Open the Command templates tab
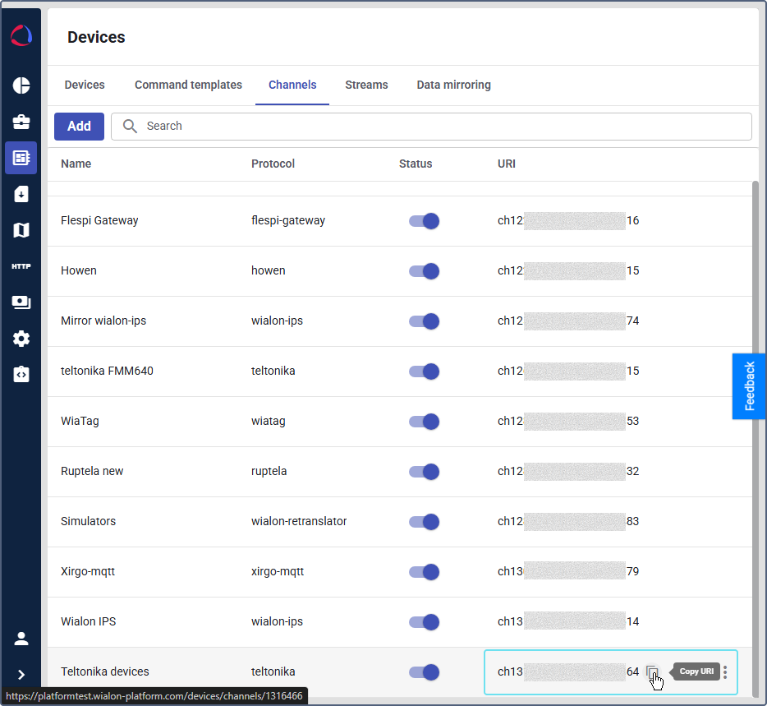 [188, 85]
